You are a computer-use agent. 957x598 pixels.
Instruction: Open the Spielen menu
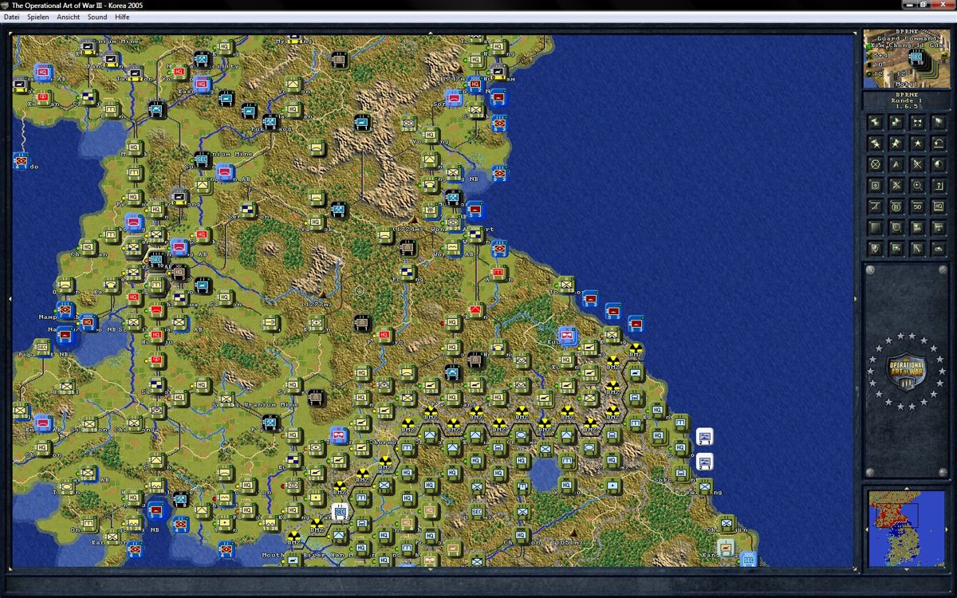tap(37, 17)
